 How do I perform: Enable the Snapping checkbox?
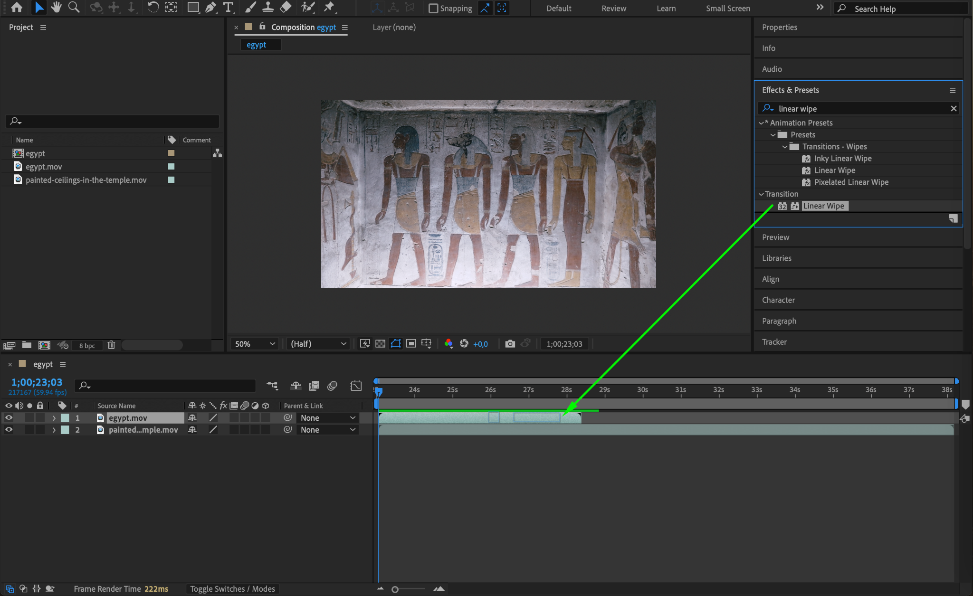click(433, 8)
